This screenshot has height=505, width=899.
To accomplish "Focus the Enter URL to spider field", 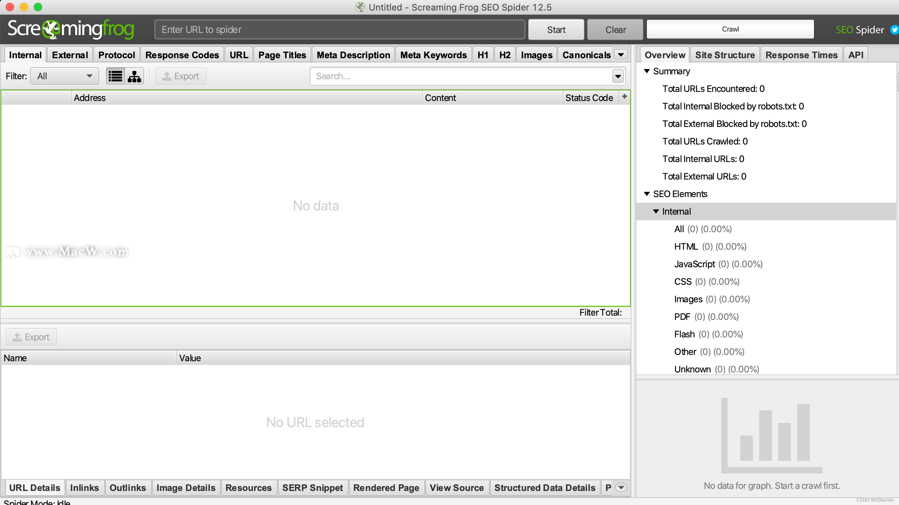I will (340, 29).
